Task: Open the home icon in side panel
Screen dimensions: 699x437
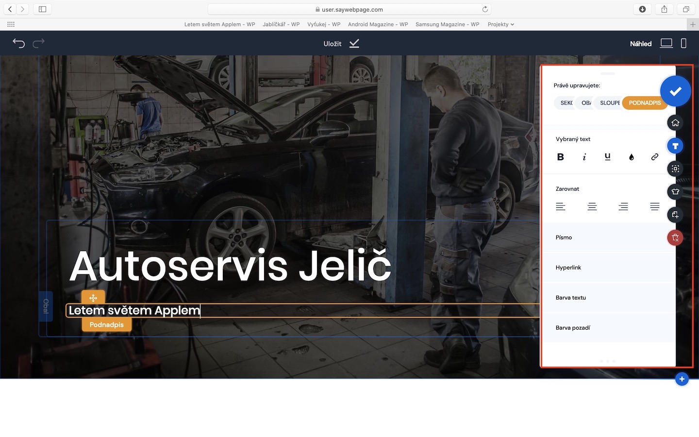Action: click(675, 123)
